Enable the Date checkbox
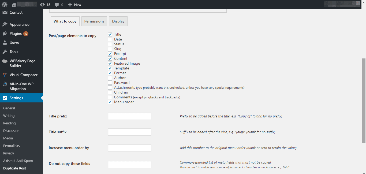This screenshot has height=174, width=366. coord(110,39)
